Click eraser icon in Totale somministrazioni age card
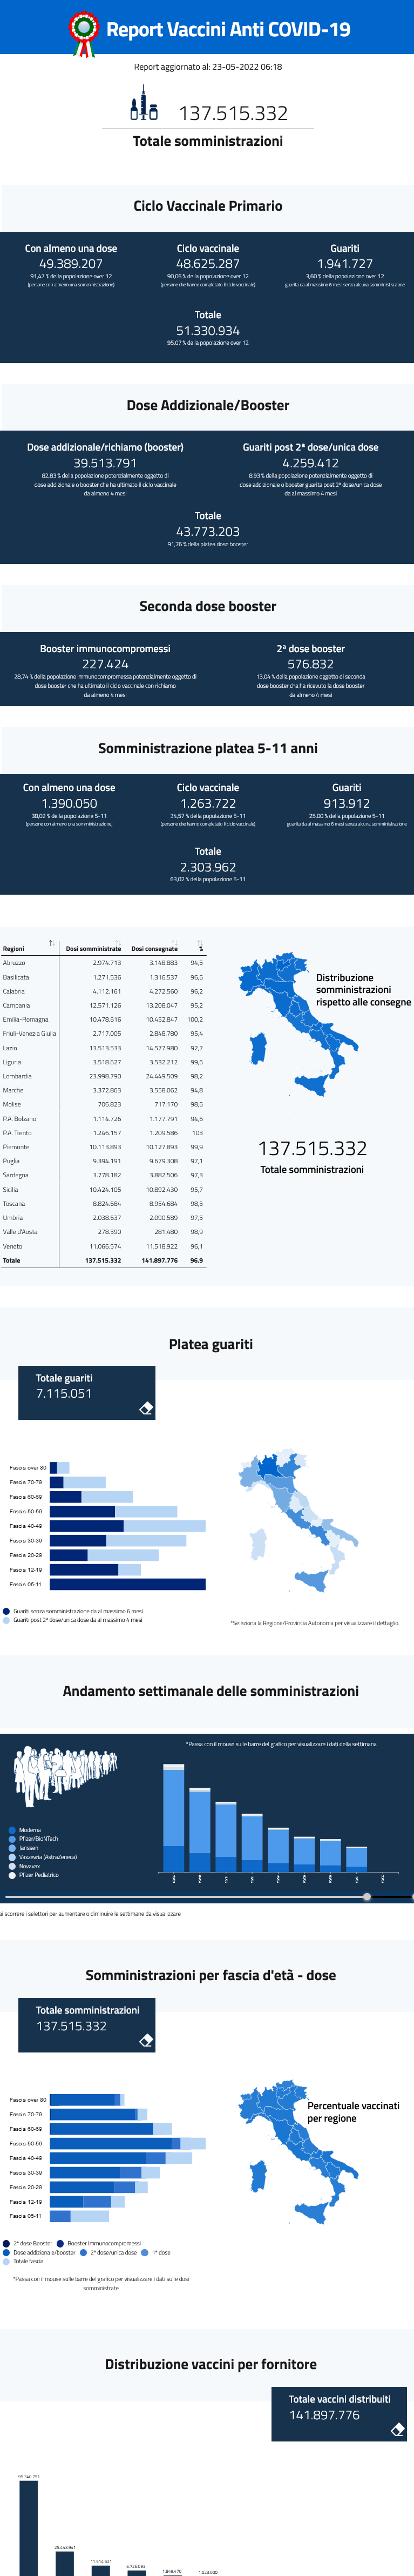The height and width of the screenshot is (2576, 414). (146, 2040)
